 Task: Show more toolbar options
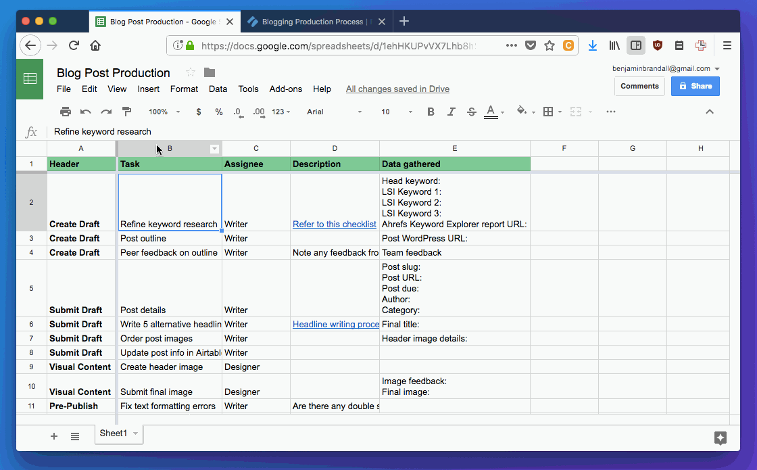tap(611, 112)
